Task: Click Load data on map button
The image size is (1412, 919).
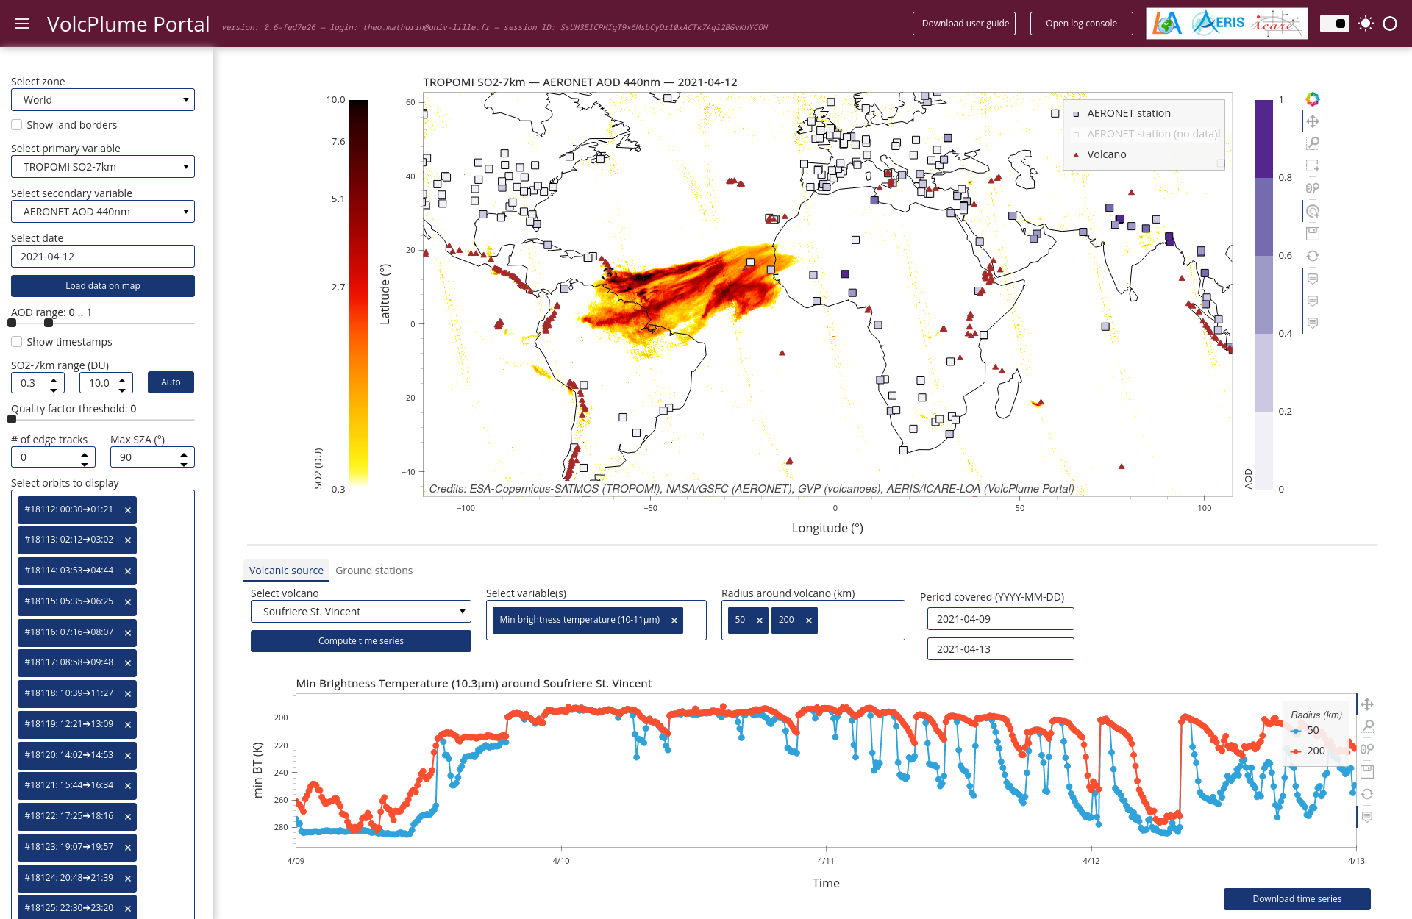Action: (x=103, y=286)
